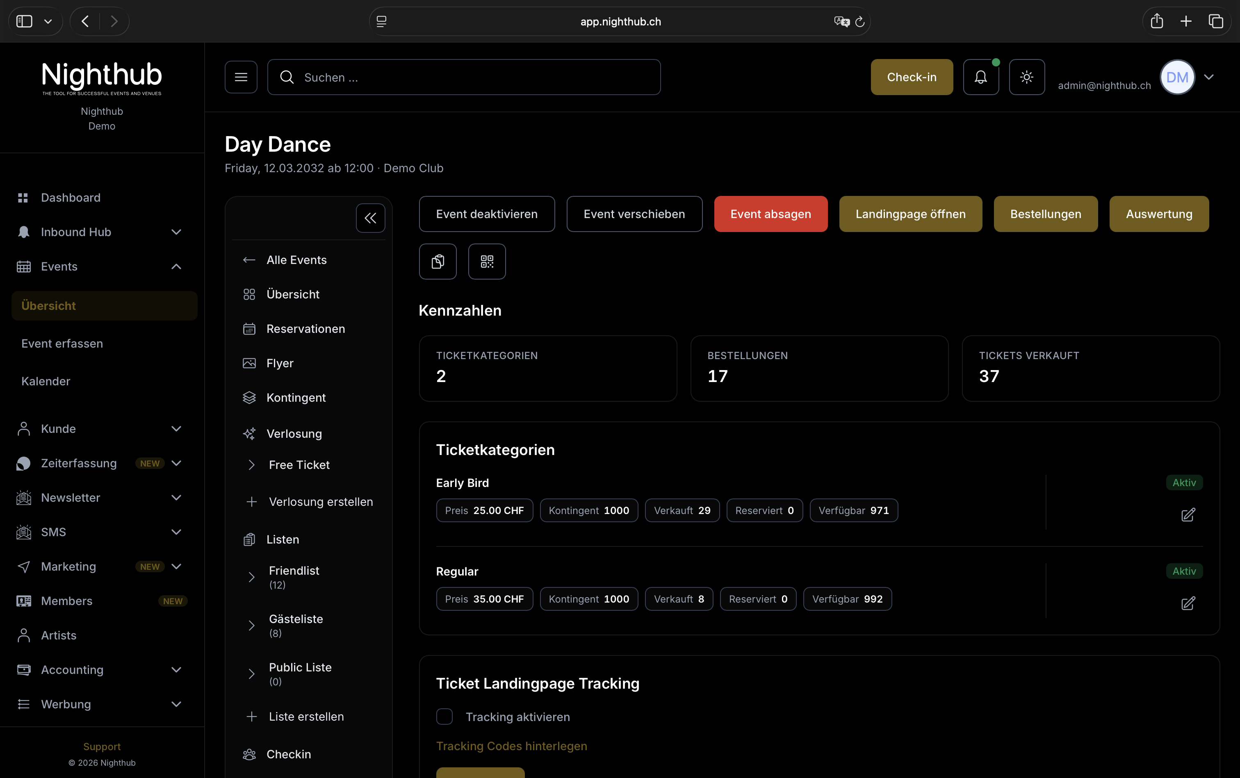Click the Check-in button
Viewport: 1240px width, 778px height.
(912, 77)
